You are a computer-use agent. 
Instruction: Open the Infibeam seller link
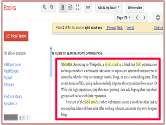pyautogui.click(x=9, y=85)
